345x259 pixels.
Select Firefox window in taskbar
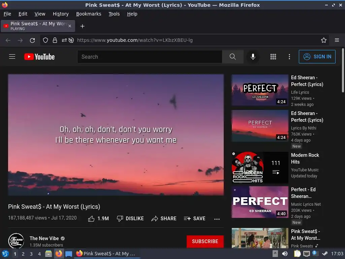point(107,254)
